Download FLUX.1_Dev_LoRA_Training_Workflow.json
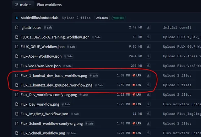Viewport: 201px width, 137px height. coord(148,37)
